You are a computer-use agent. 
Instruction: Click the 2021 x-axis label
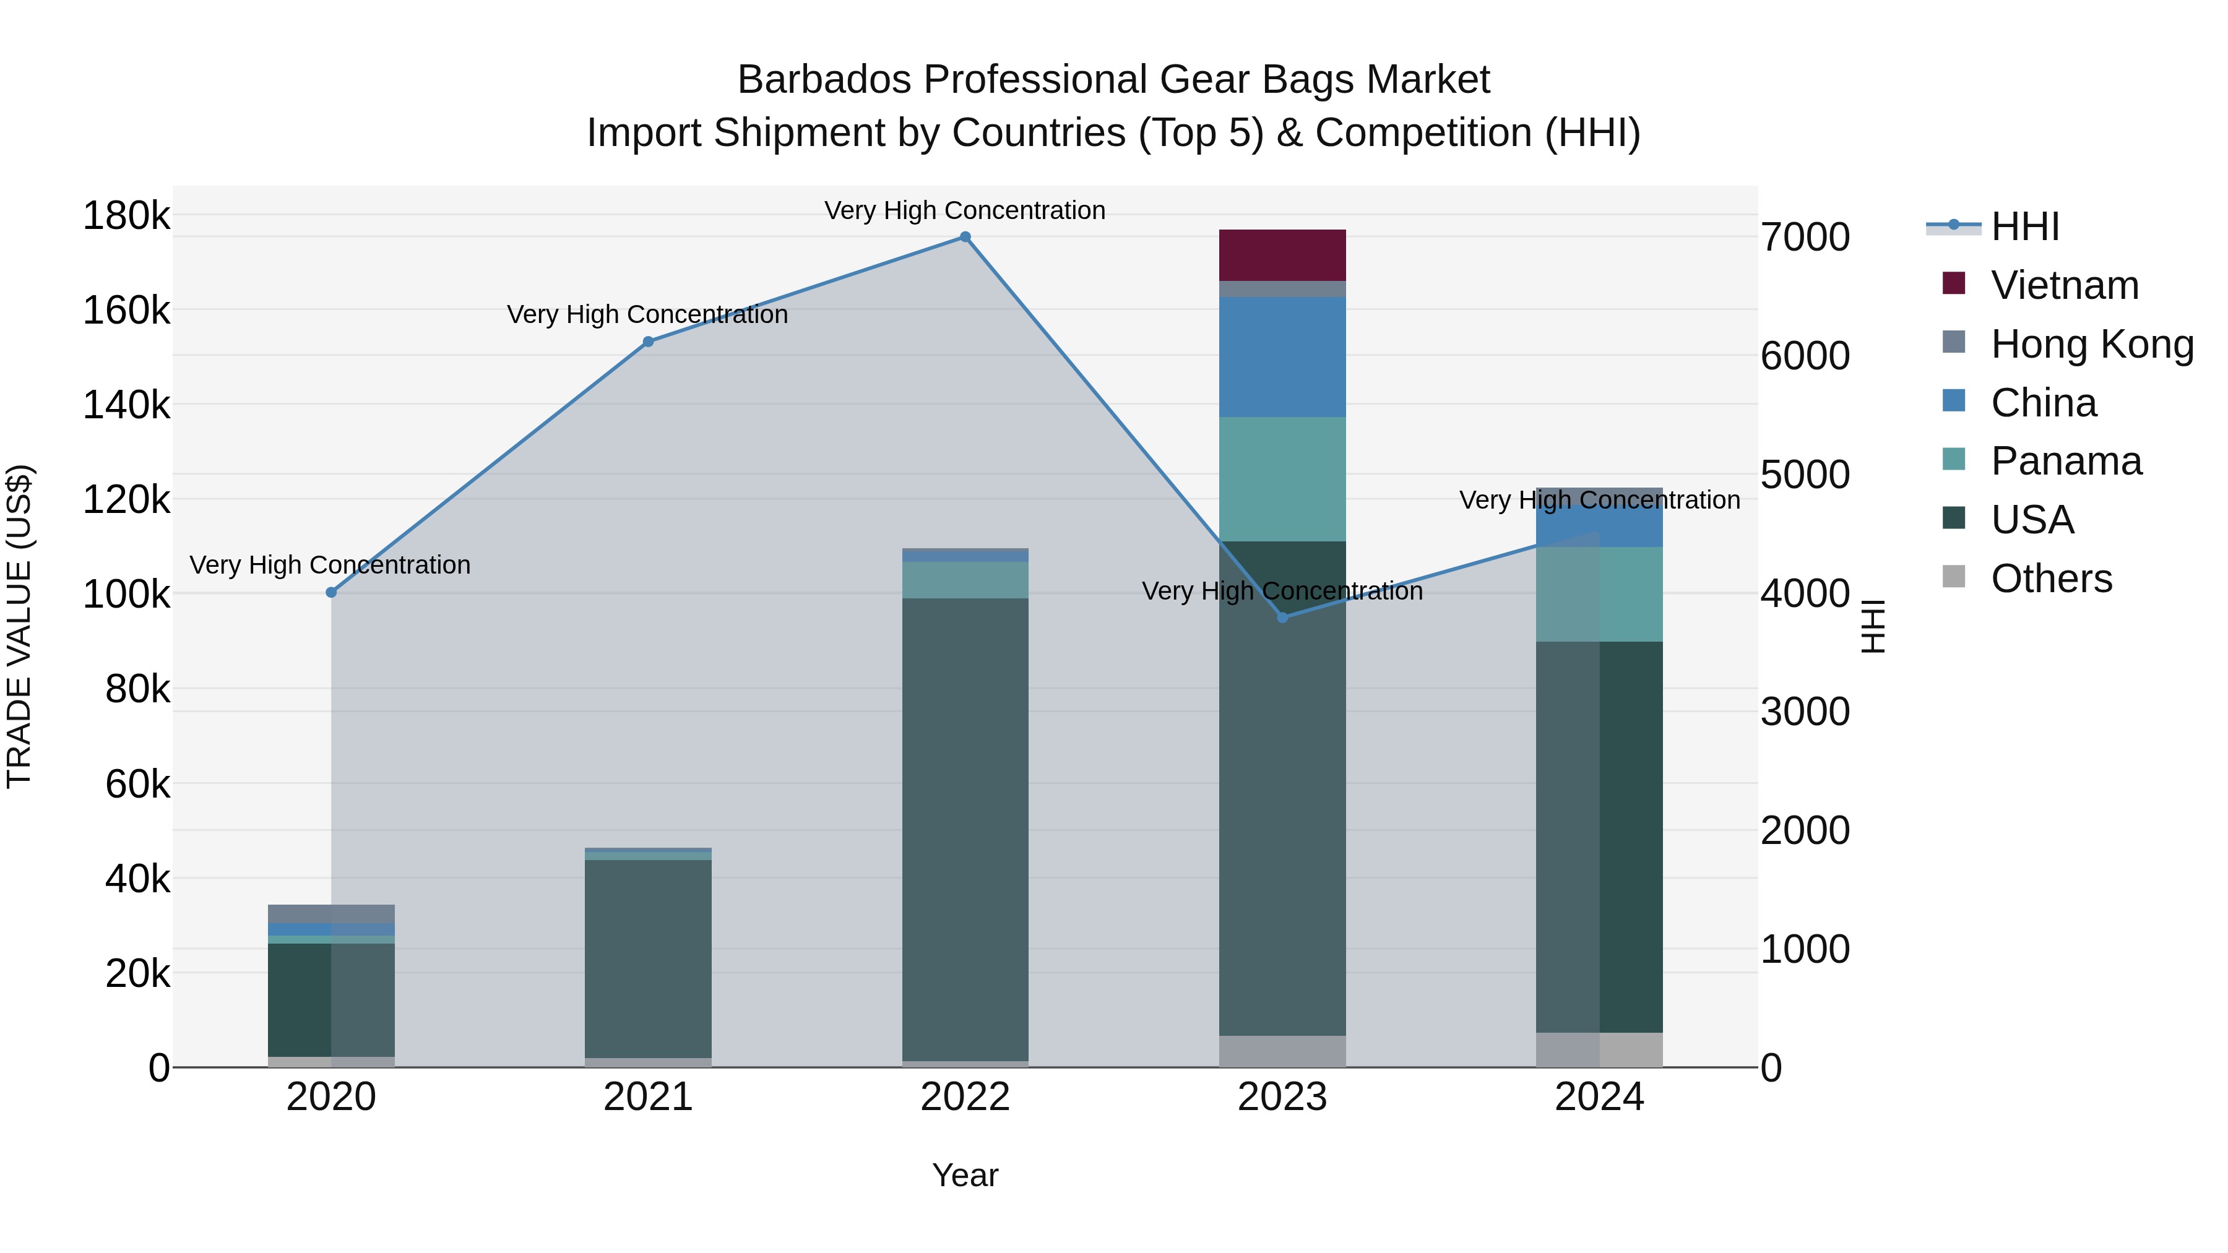[649, 1097]
